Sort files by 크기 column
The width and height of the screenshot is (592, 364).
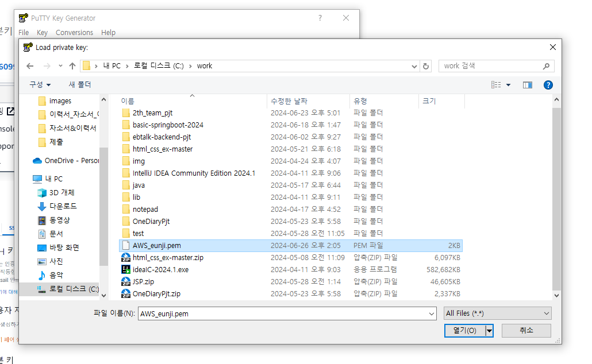442,101
